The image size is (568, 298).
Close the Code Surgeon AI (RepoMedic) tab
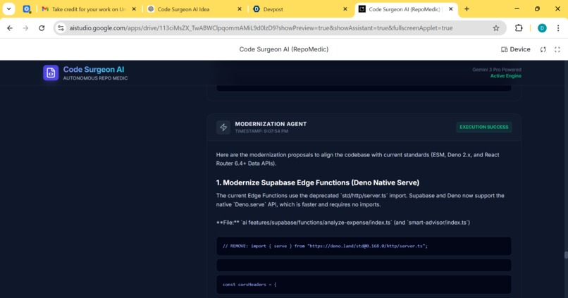tap(450, 9)
